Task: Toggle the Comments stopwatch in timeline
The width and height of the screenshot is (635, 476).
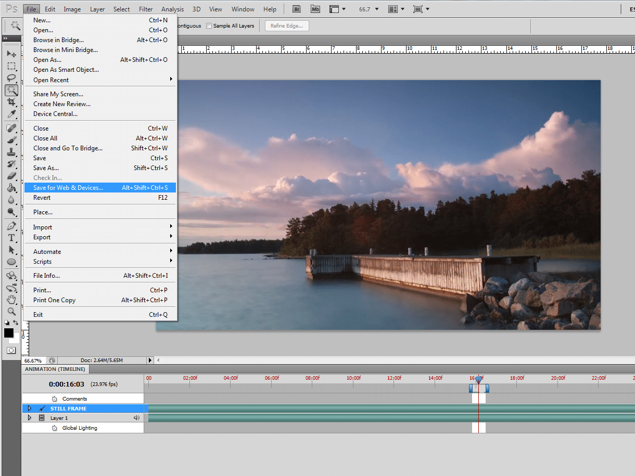Action: [55, 398]
